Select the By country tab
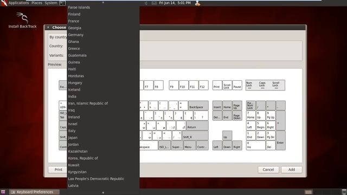This screenshot has height=195, width=347. point(58,37)
